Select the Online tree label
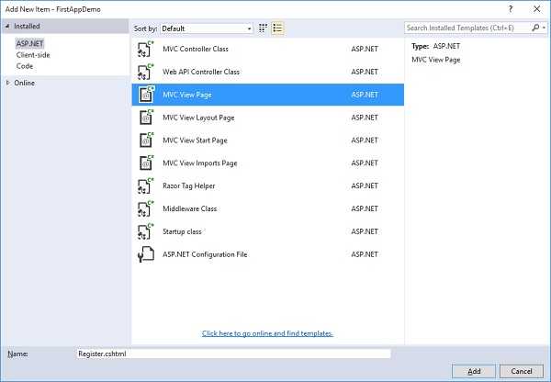The image size is (551, 382). (x=24, y=83)
